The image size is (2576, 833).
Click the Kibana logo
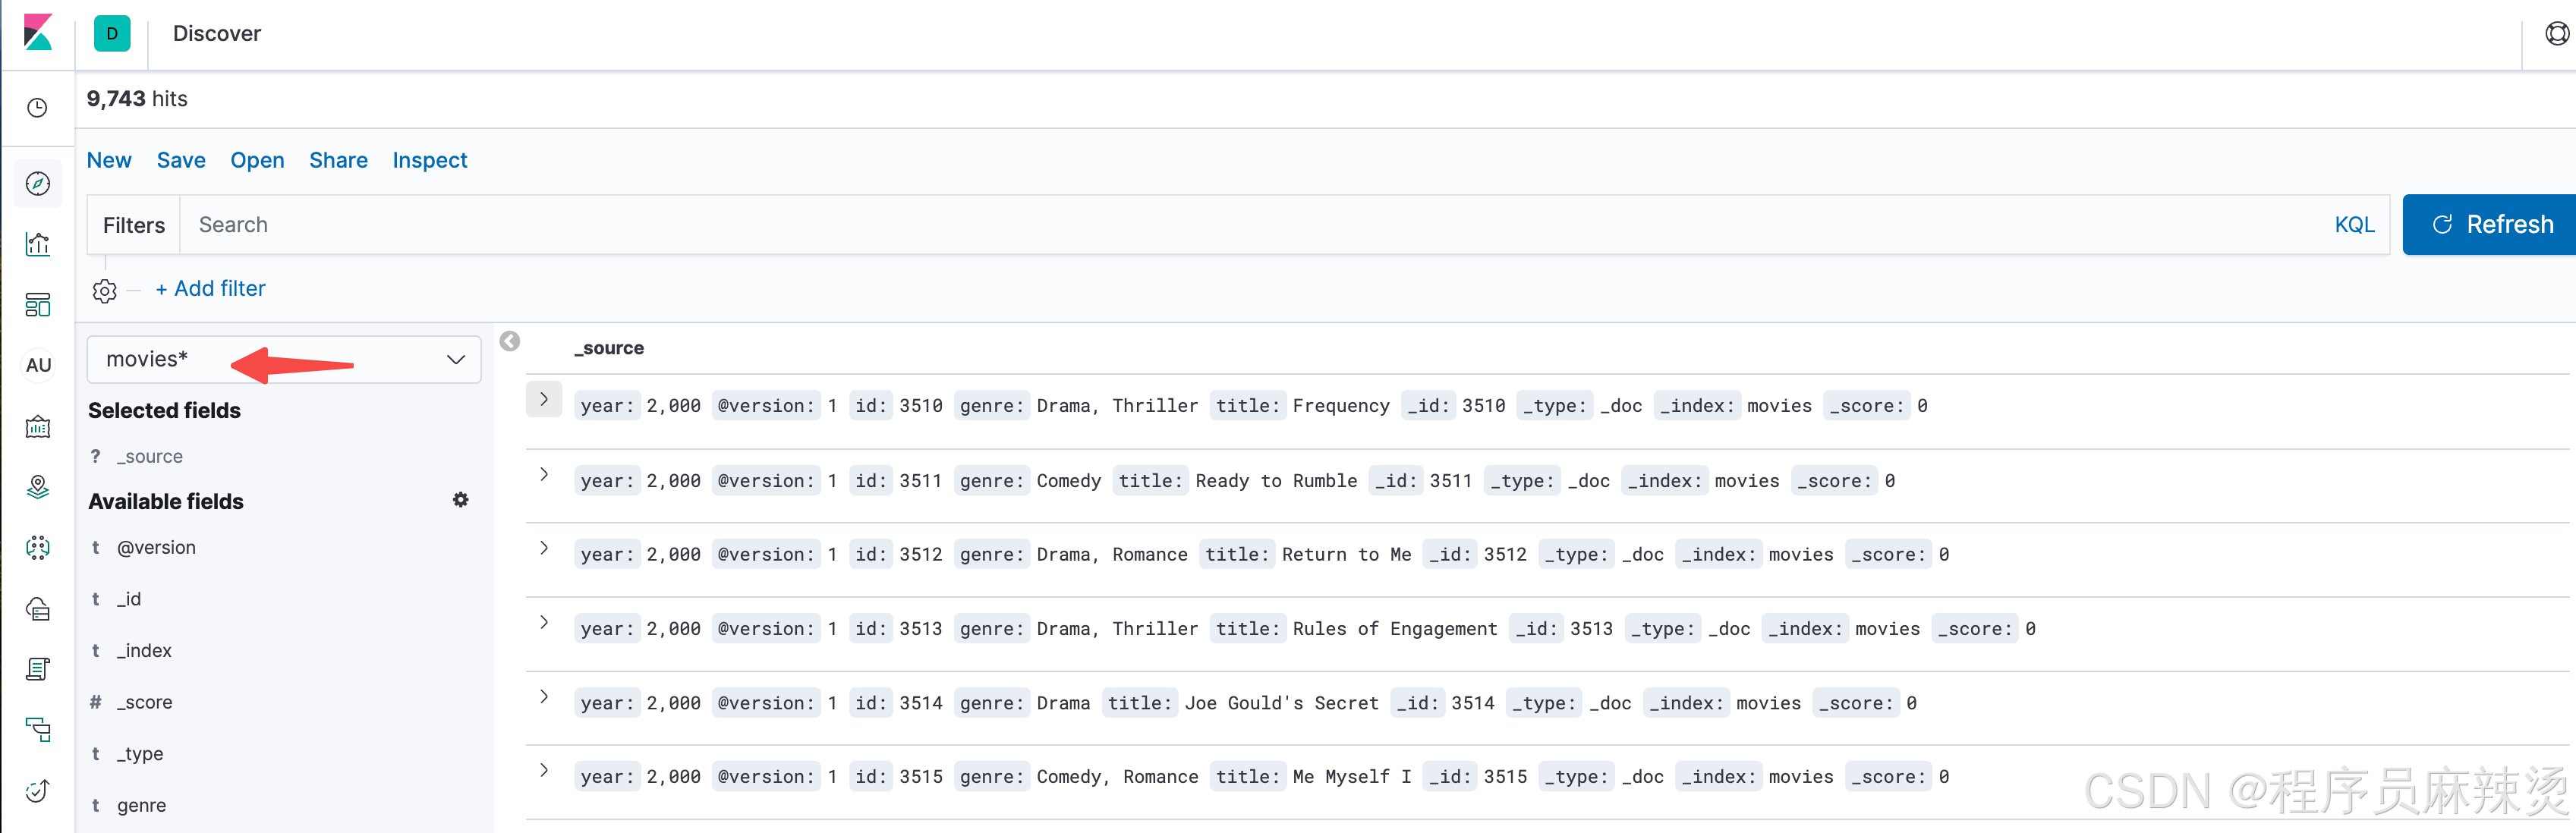click(x=38, y=33)
